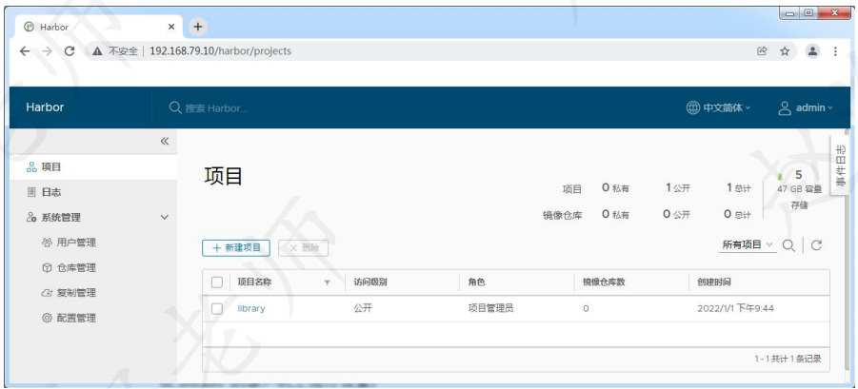Sort by 角色 column header
The height and width of the screenshot is (389, 858).
(476, 282)
